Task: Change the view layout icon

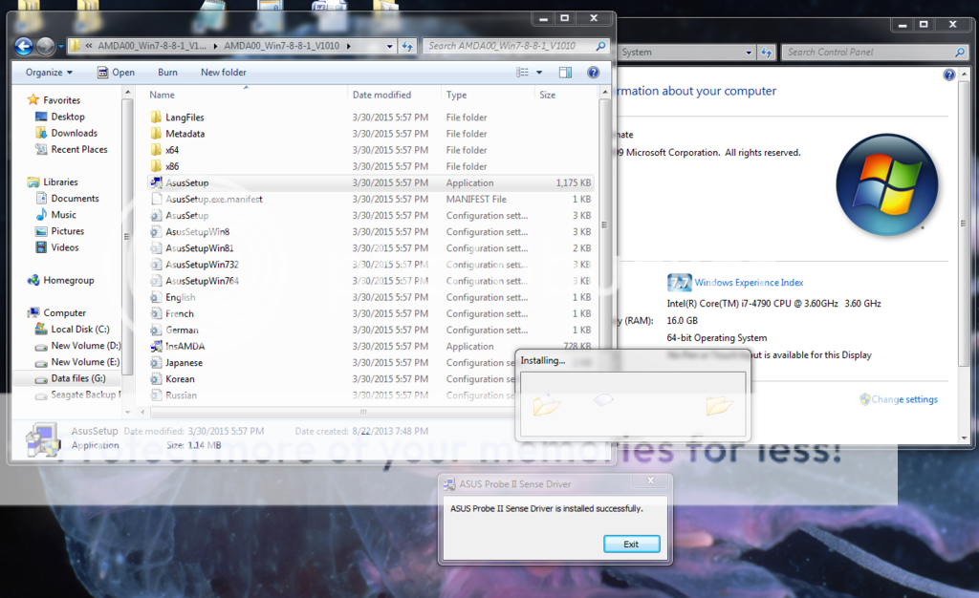Action: (522, 73)
